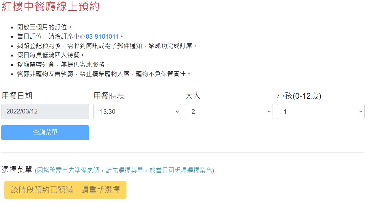The width and height of the screenshot is (369, 205).
Task: Click the 查詢菜單 query menu button
Action: (45, 133)
